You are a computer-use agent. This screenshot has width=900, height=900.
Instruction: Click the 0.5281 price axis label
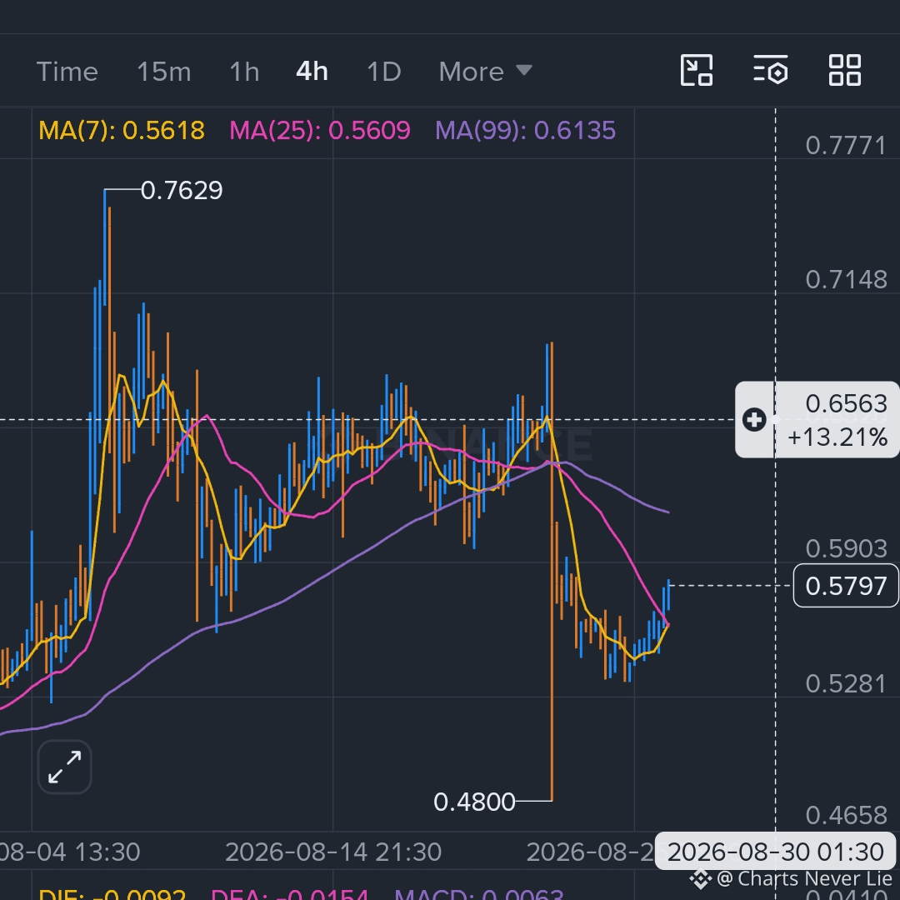coord(846,684)
